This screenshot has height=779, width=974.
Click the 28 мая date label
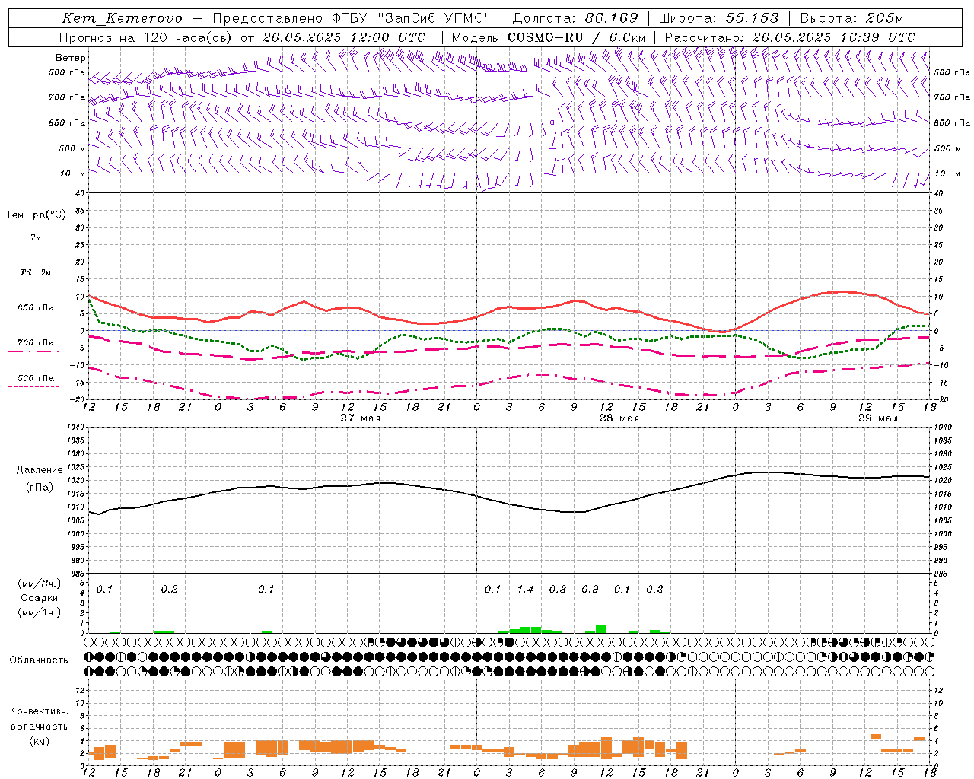pyautogui.click(x=619, y=418)
